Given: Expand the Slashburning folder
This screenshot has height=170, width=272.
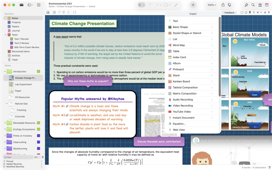Looking at the screenshot, I should click(5, 149).
